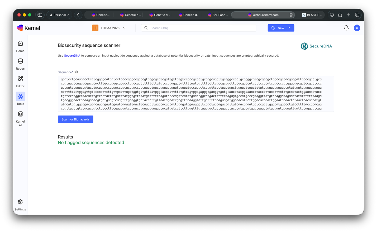The image size is (377, 232).
Task: Open Safari downloads icon
Action: click(332, 15)
